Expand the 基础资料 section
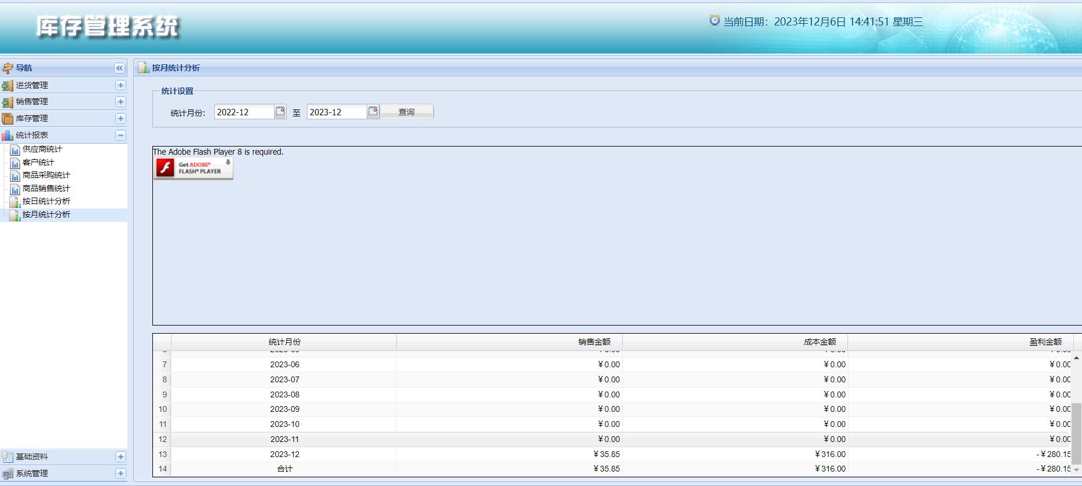Screen dimensions: 1082x486 [x=120, y=456]
